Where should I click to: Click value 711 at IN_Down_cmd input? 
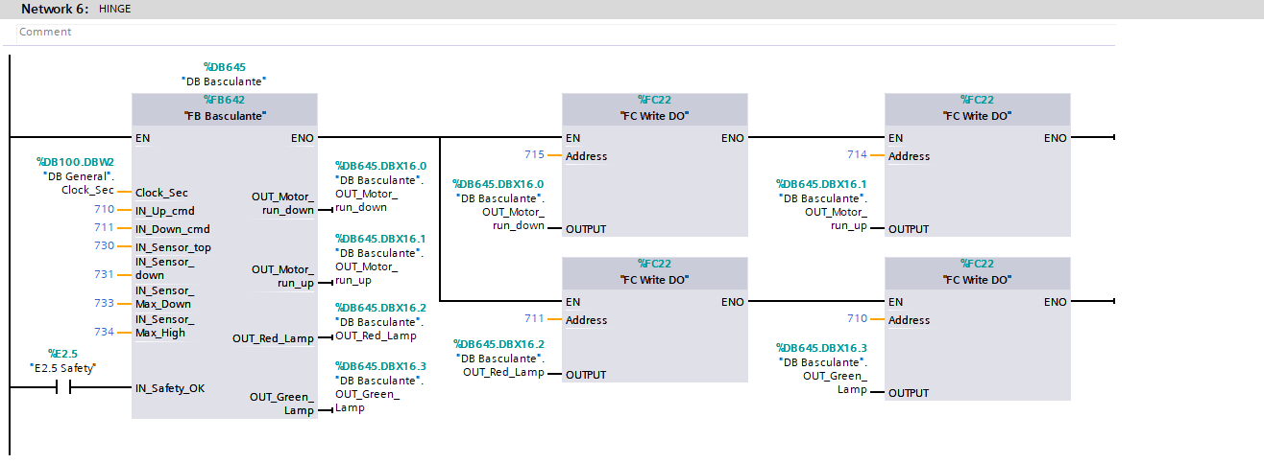(x=104, y=228)
